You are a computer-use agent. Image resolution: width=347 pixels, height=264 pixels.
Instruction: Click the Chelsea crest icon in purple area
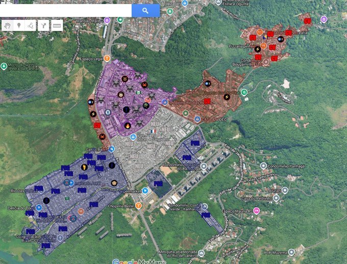click(x=108, y=112)
